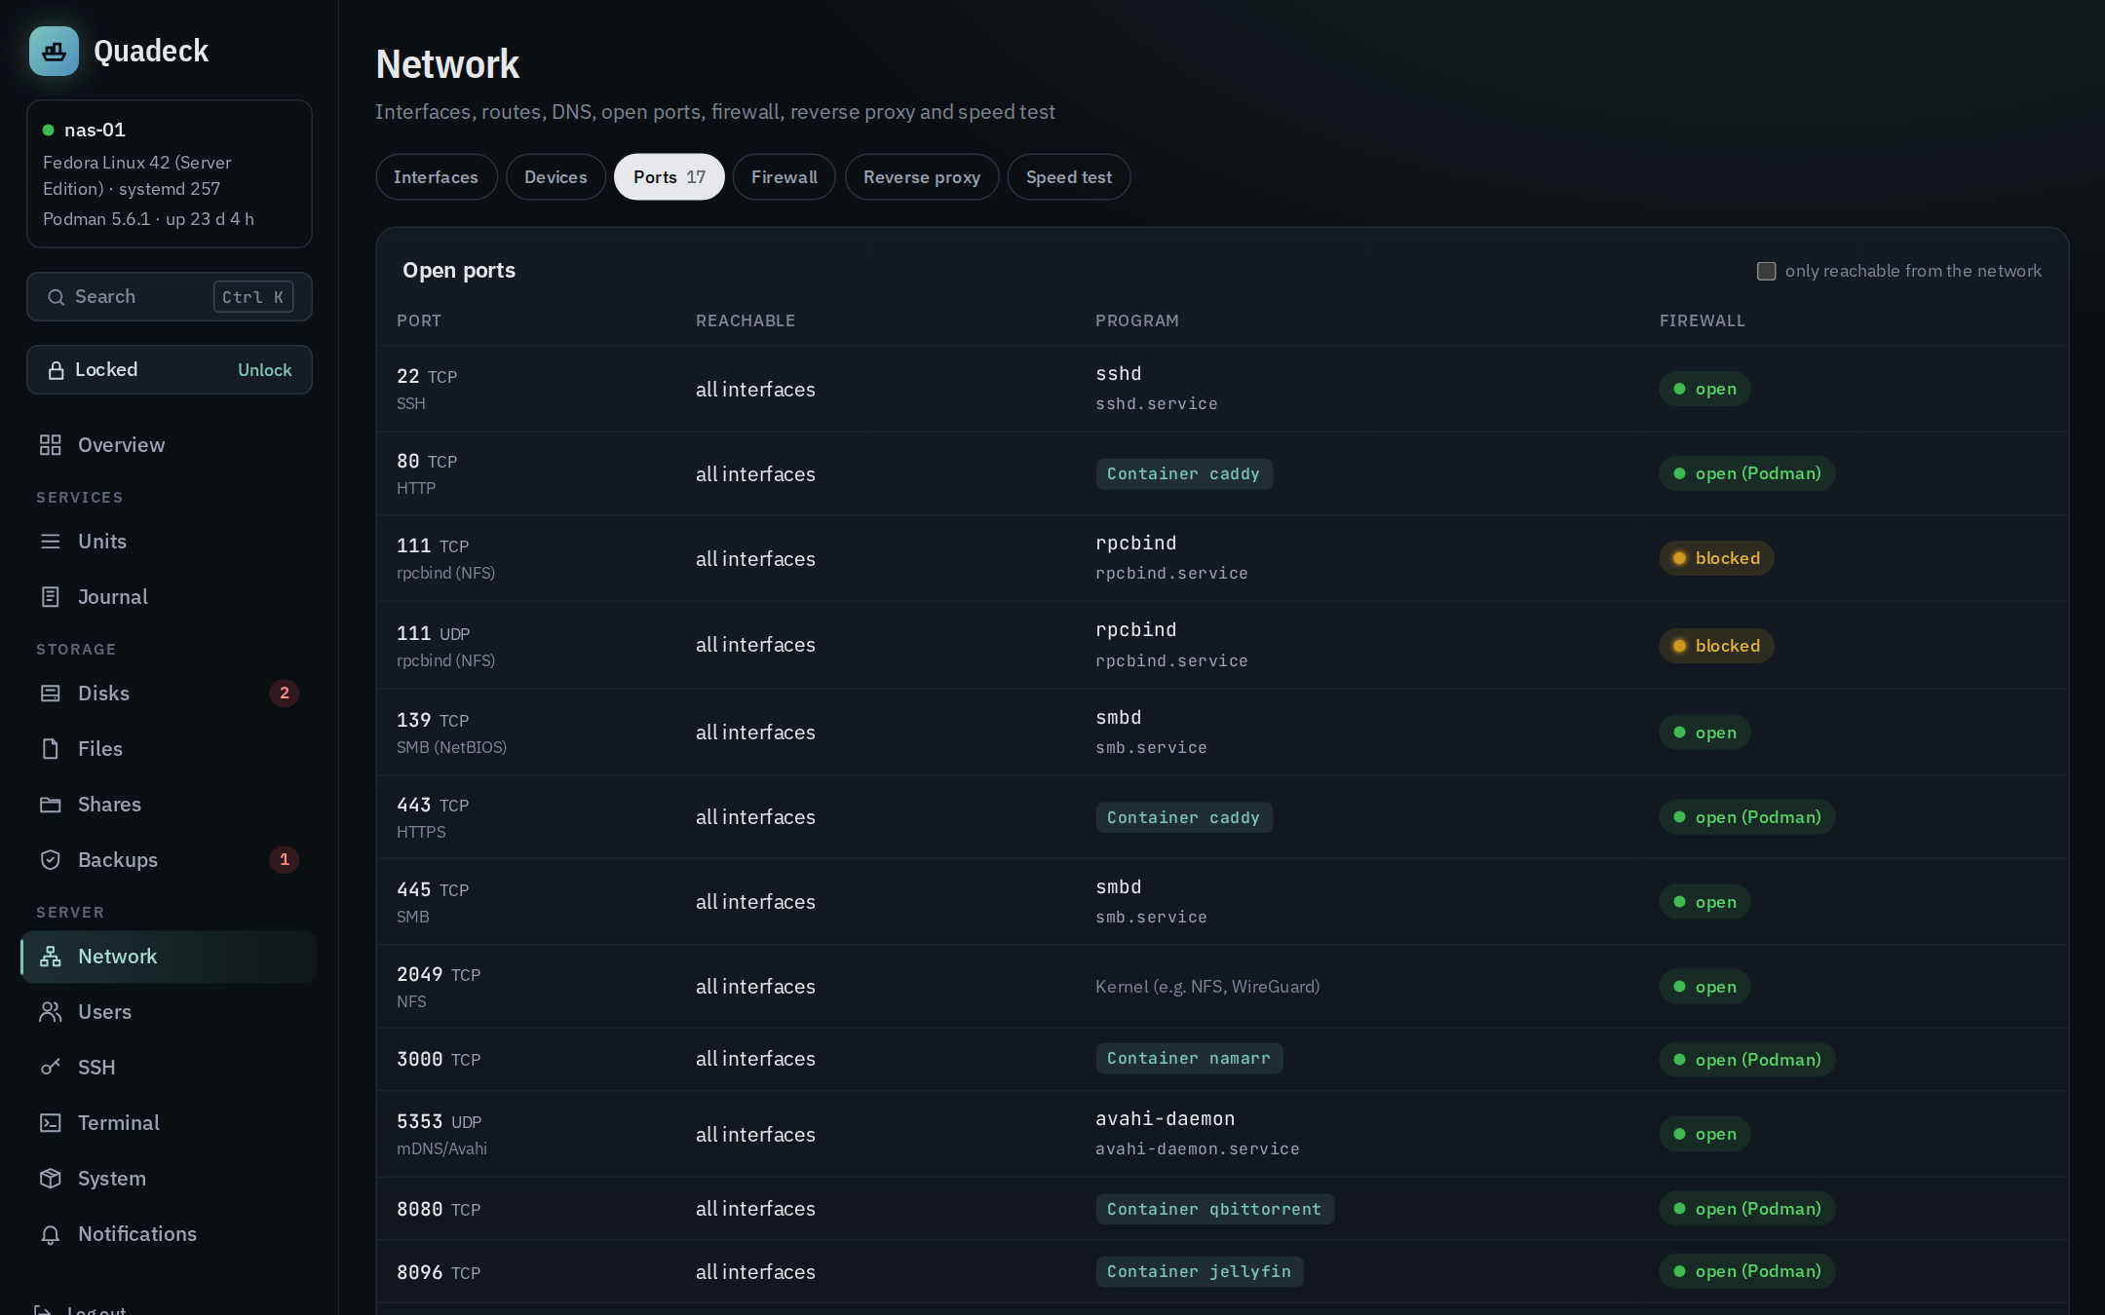
Task: Click the blocked status on 111 UDP
Action: click(1716, 646)
